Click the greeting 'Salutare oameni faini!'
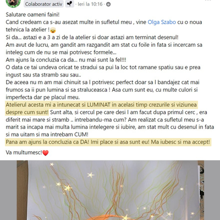Viewport: 220px width, 220px height. click(32, 15)
